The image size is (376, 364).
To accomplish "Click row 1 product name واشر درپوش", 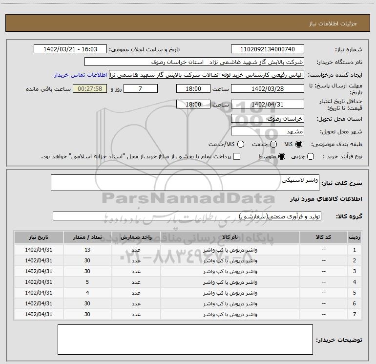I will point(230,250).
